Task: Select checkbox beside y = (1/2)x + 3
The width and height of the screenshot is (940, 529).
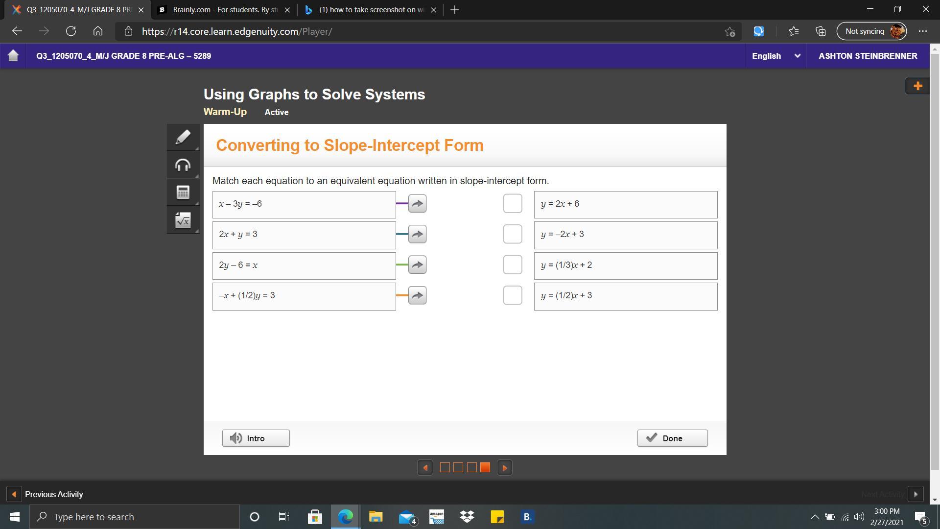Action: pyautogui.click(x=512, y=295)
